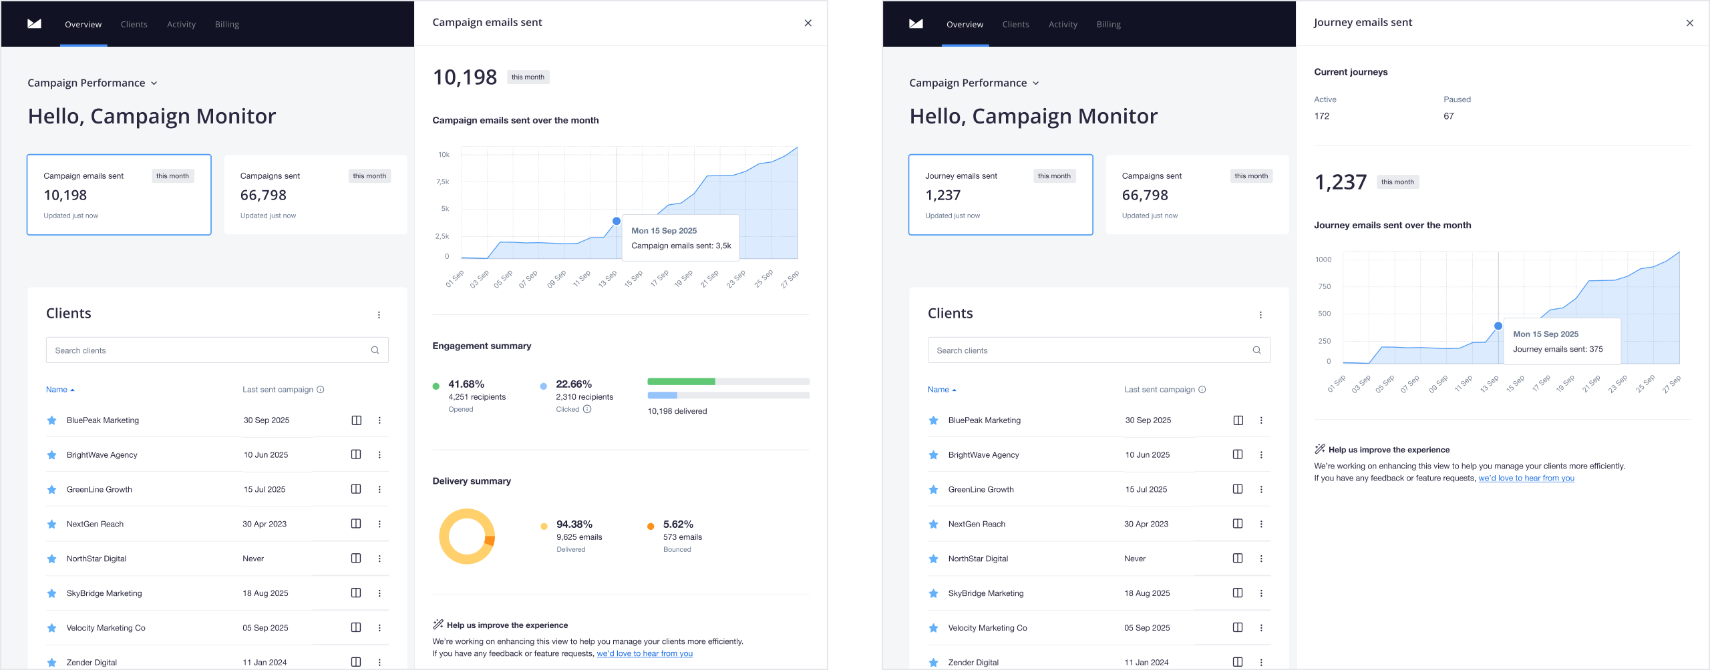
Task: Sort clients by Name in right window
Action: click(942, 390)
